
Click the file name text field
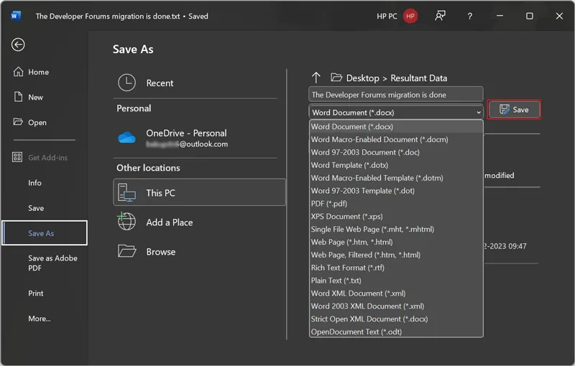click(395, 95)
